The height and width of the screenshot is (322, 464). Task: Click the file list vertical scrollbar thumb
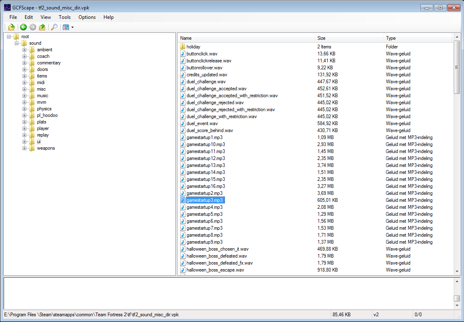tap(457, 67)
